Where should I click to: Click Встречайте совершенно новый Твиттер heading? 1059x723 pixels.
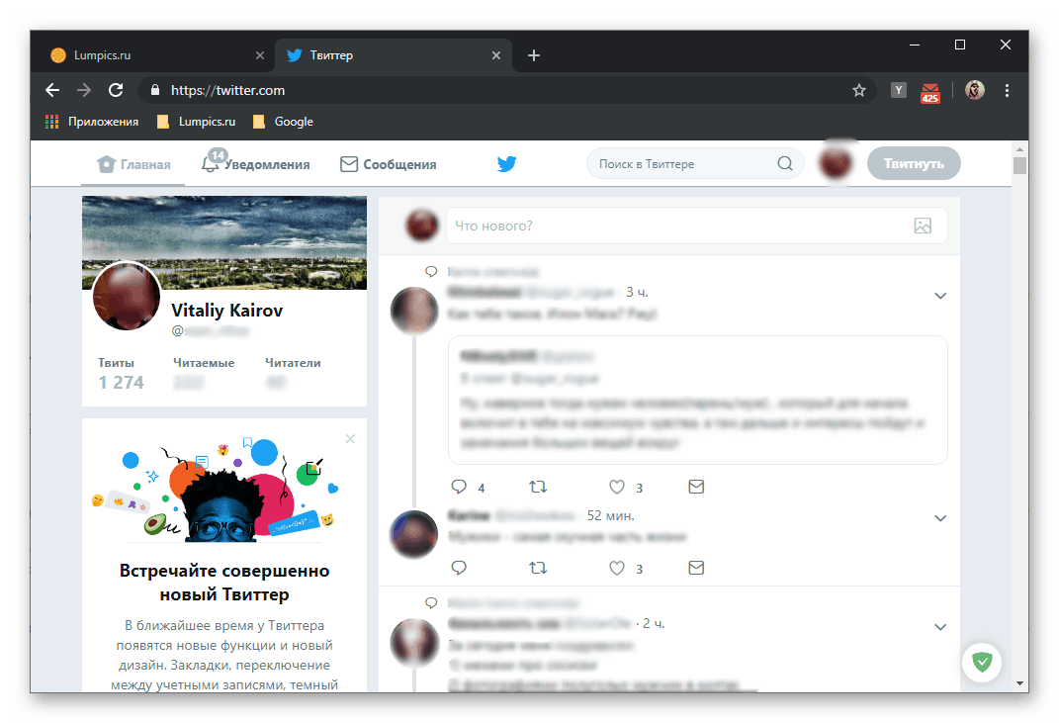[x=224, y=583]
